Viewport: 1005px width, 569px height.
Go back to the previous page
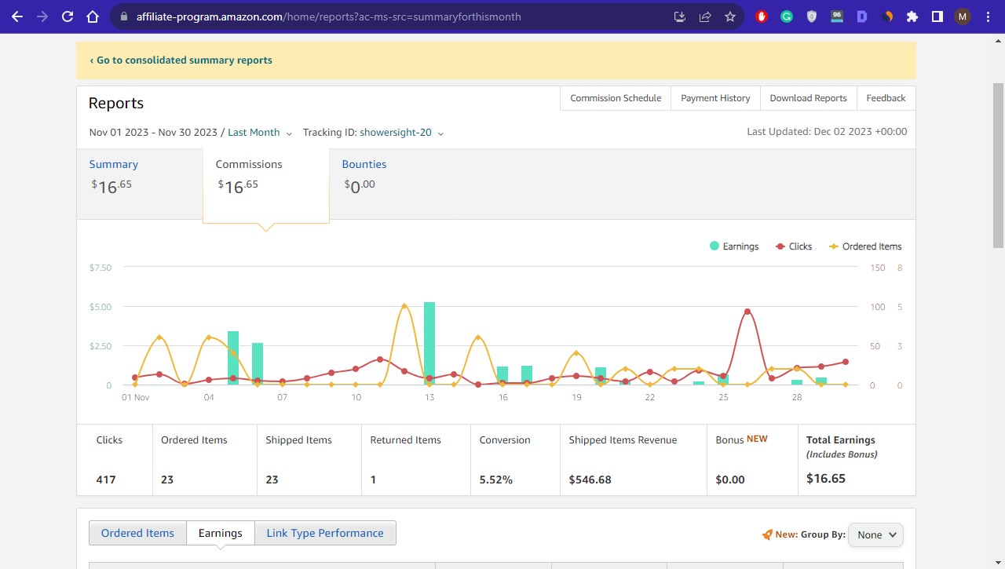click(x=17, y=16)
